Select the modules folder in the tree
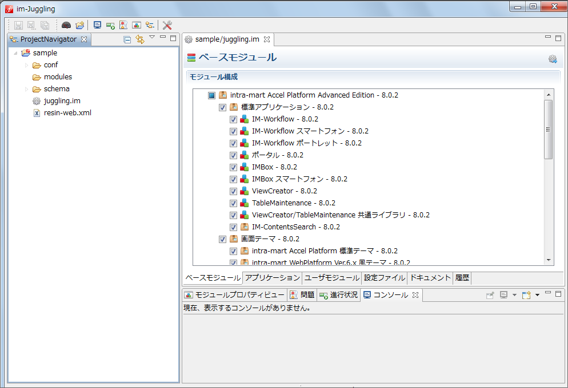This screenshot has width=568, height=388. pyautogui.click(x=52, y=77)
